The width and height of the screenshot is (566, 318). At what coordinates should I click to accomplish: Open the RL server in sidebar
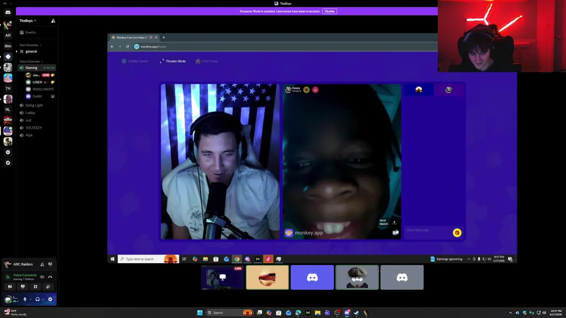[x=8, y=110]
